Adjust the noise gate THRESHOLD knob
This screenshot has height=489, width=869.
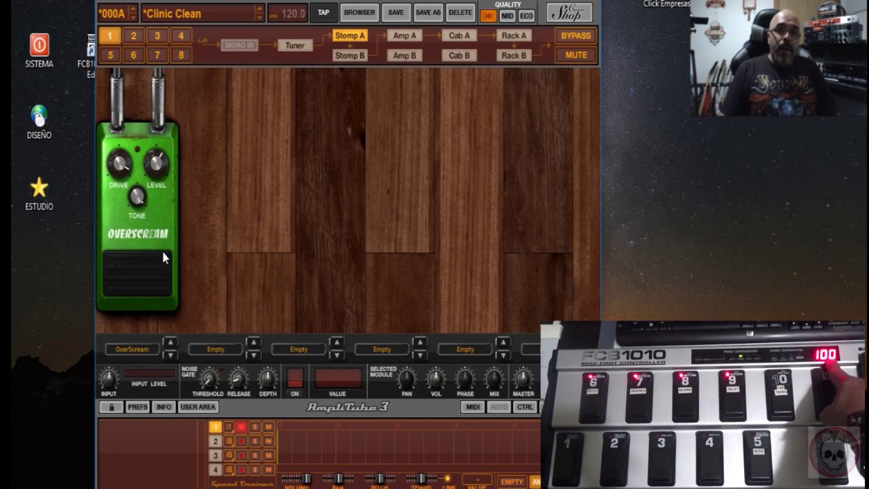[x=209, y=379]
